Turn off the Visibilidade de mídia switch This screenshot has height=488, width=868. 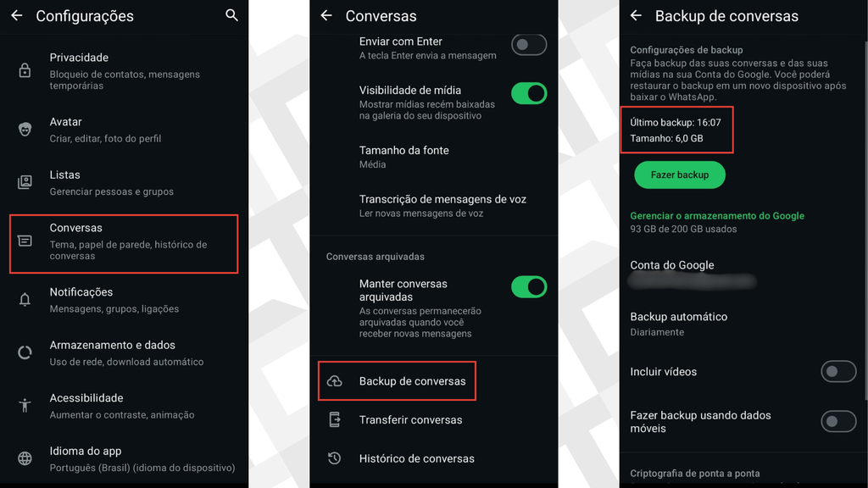pos(529,93)
